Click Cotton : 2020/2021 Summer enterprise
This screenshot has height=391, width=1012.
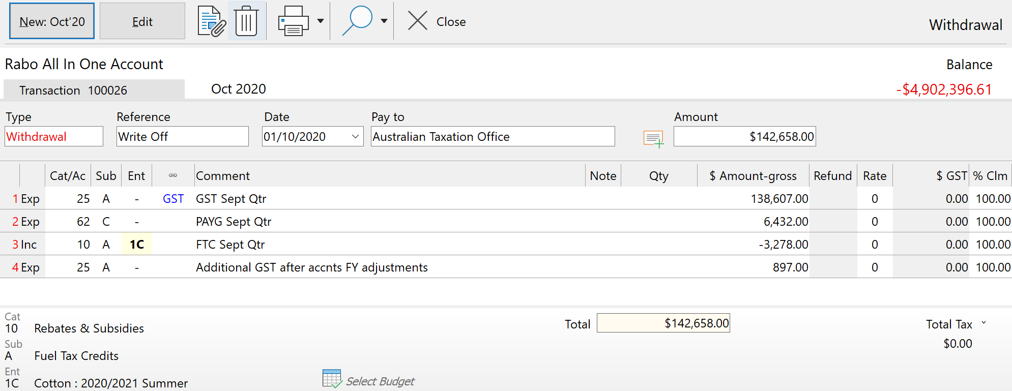(x=111, y=383)
